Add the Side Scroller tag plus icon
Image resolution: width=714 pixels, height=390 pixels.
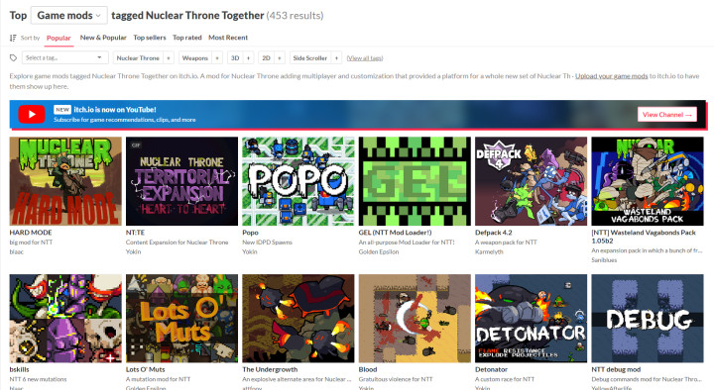point(336,57)
